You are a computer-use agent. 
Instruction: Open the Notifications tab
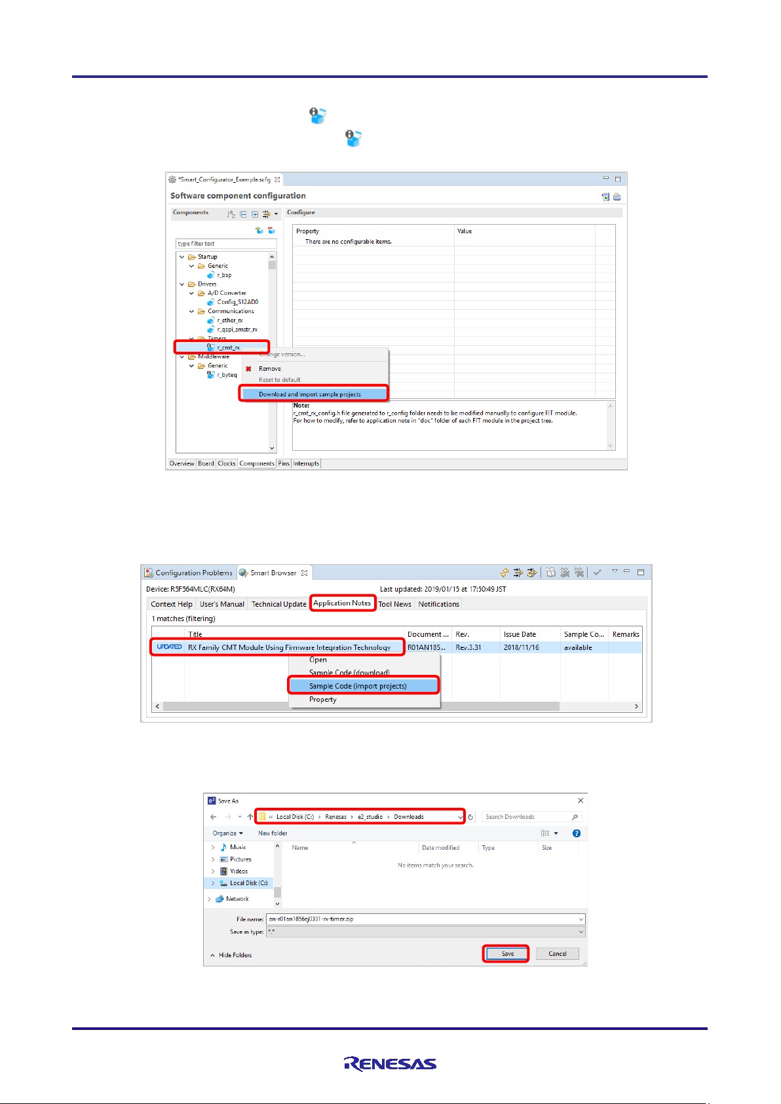(x=439, y=605)
